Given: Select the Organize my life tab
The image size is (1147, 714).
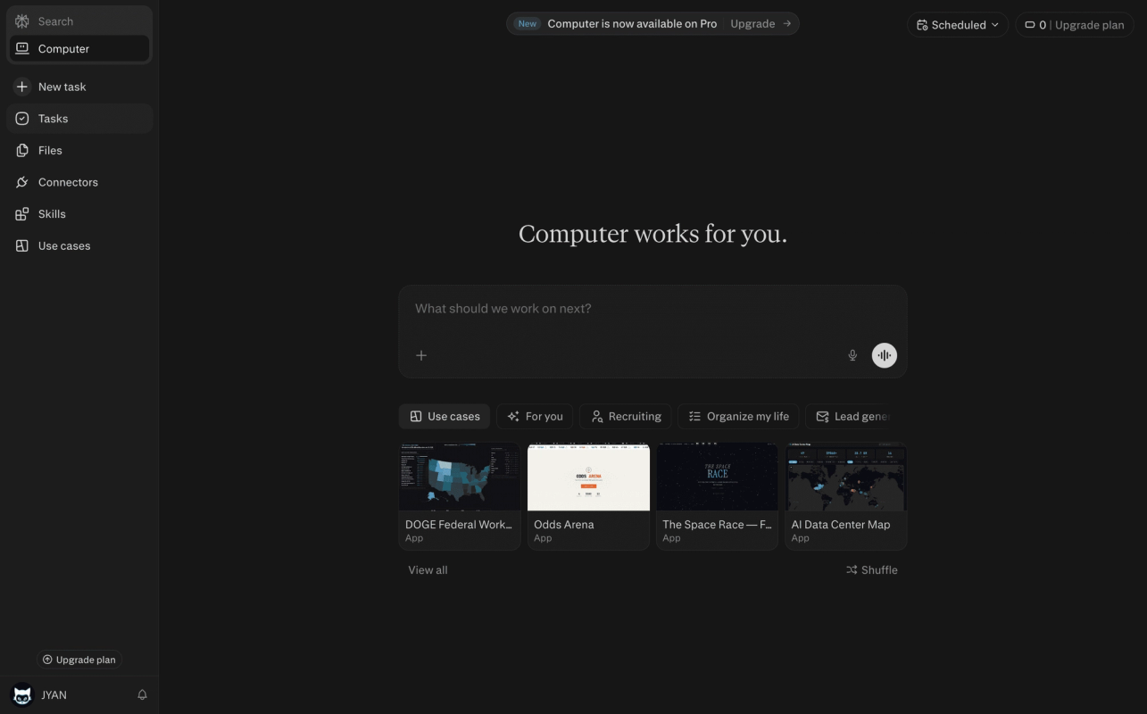Looking at the screenshot, I should click(x=738, y=417).
